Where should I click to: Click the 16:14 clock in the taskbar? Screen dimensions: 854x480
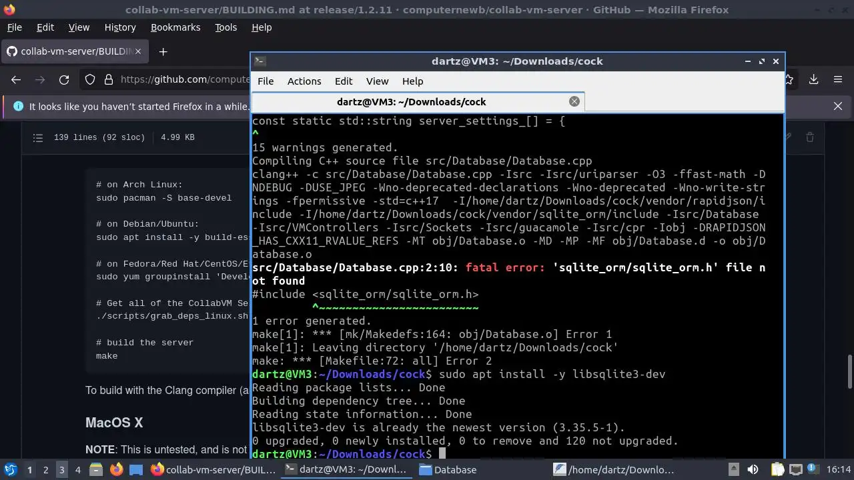click(839, 469)
